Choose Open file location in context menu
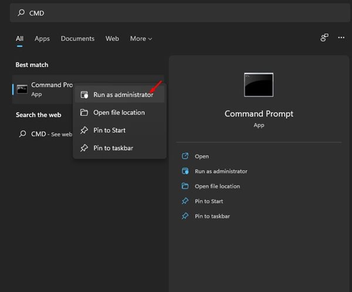This screenshot has width=352, height=292. 120,112
